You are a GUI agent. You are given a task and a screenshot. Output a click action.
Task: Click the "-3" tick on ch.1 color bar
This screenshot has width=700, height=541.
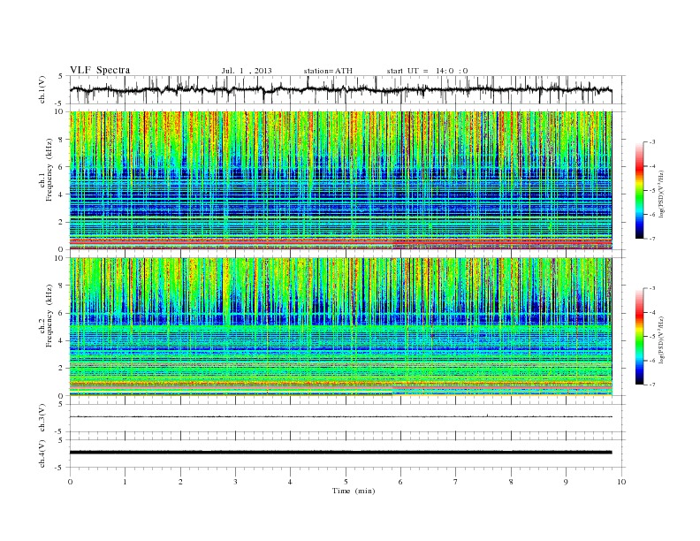652,142
